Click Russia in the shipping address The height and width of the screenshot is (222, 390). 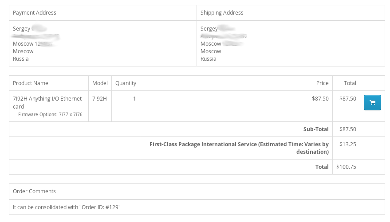[x=209, y=59]
